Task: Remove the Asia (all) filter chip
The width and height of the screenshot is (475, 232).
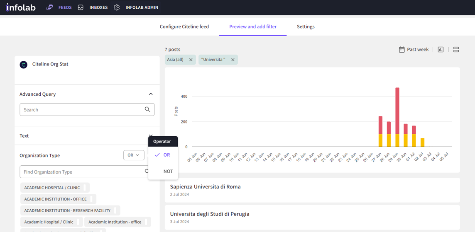Action: click(x=191, y=60)
